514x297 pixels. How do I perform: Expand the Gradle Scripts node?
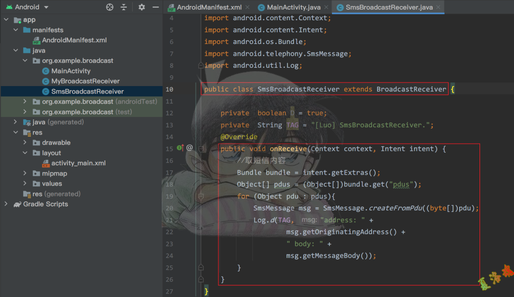click(6, 204)
